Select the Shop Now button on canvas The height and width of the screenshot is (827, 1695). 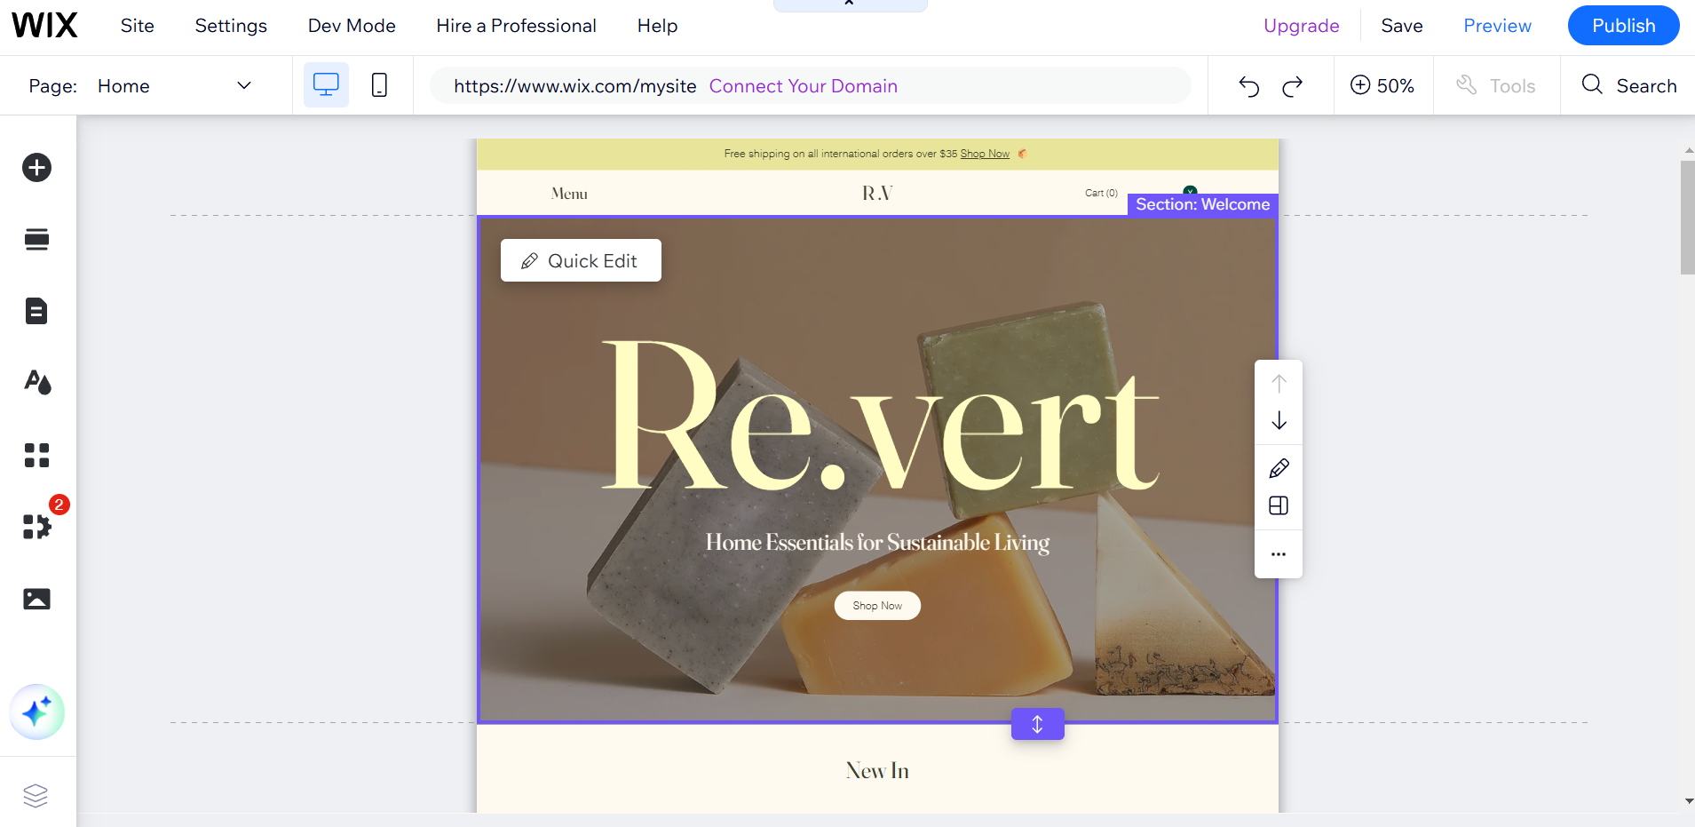coord(877,606)
